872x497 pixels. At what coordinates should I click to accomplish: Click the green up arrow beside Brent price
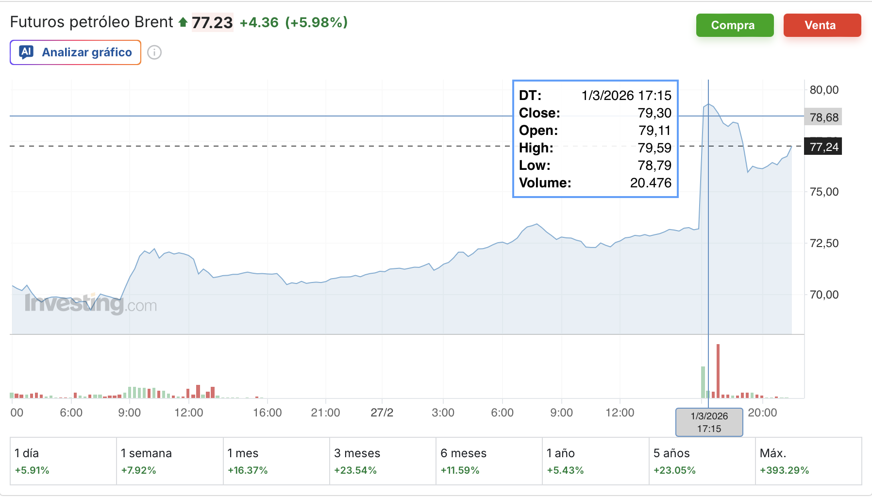click(x=183, y=22)
